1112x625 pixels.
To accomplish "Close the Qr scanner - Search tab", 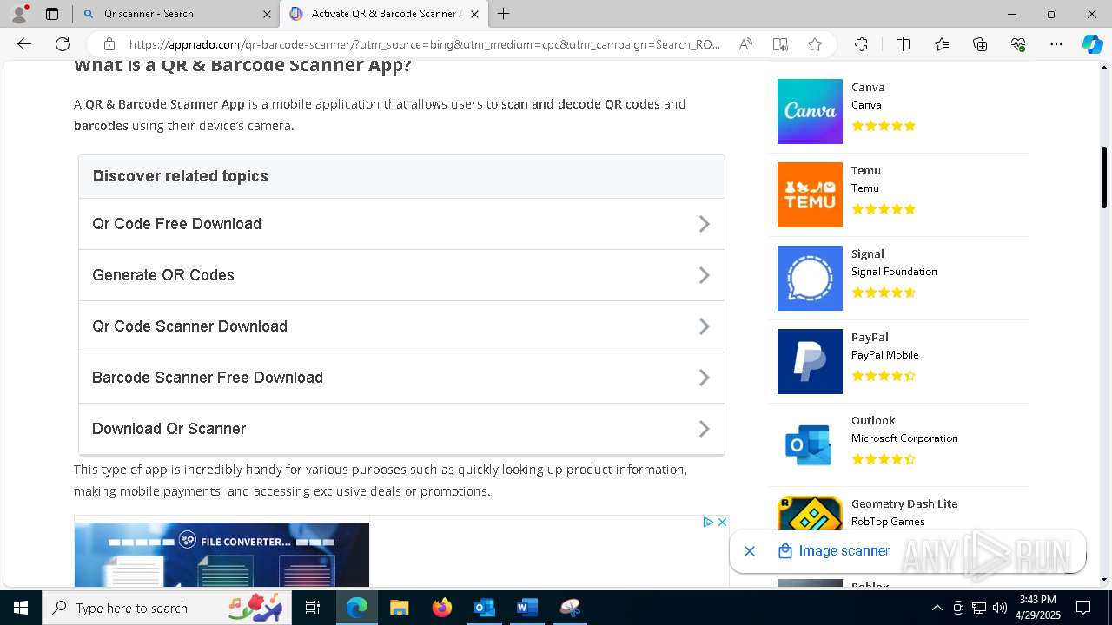I will tap(266, 14).
